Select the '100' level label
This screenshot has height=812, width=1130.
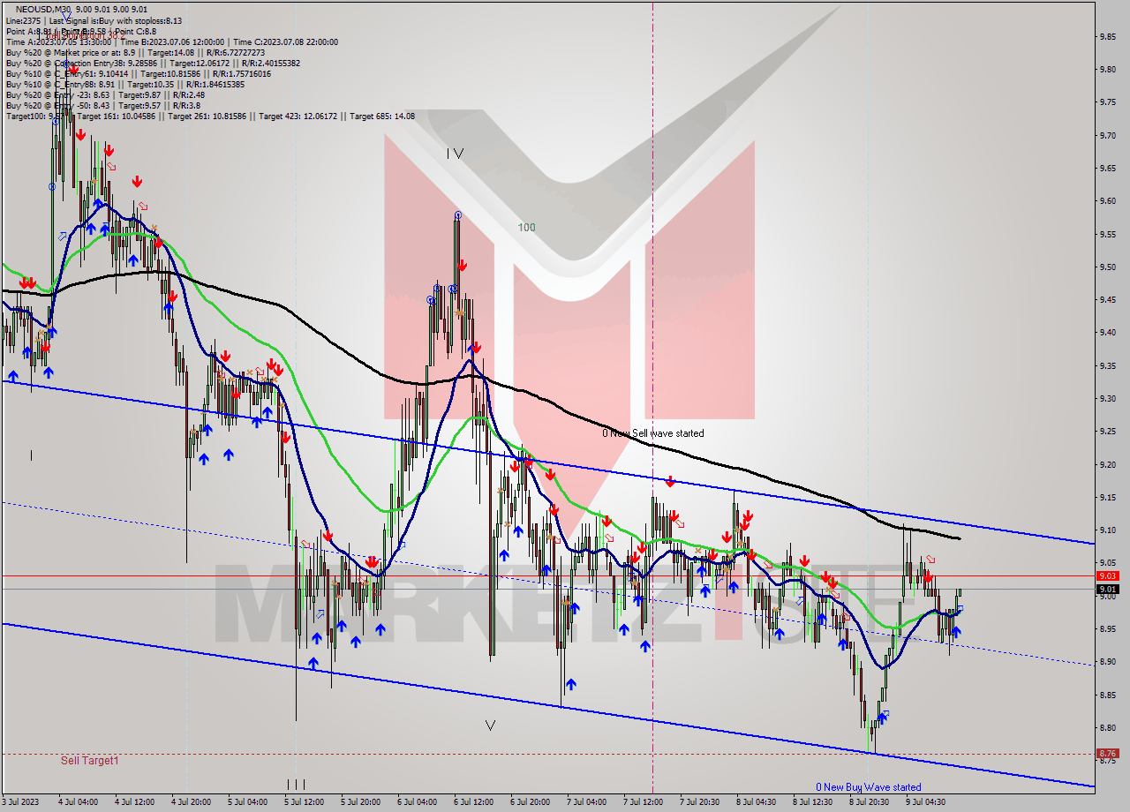pyautogui.click(x=526, y=228)
